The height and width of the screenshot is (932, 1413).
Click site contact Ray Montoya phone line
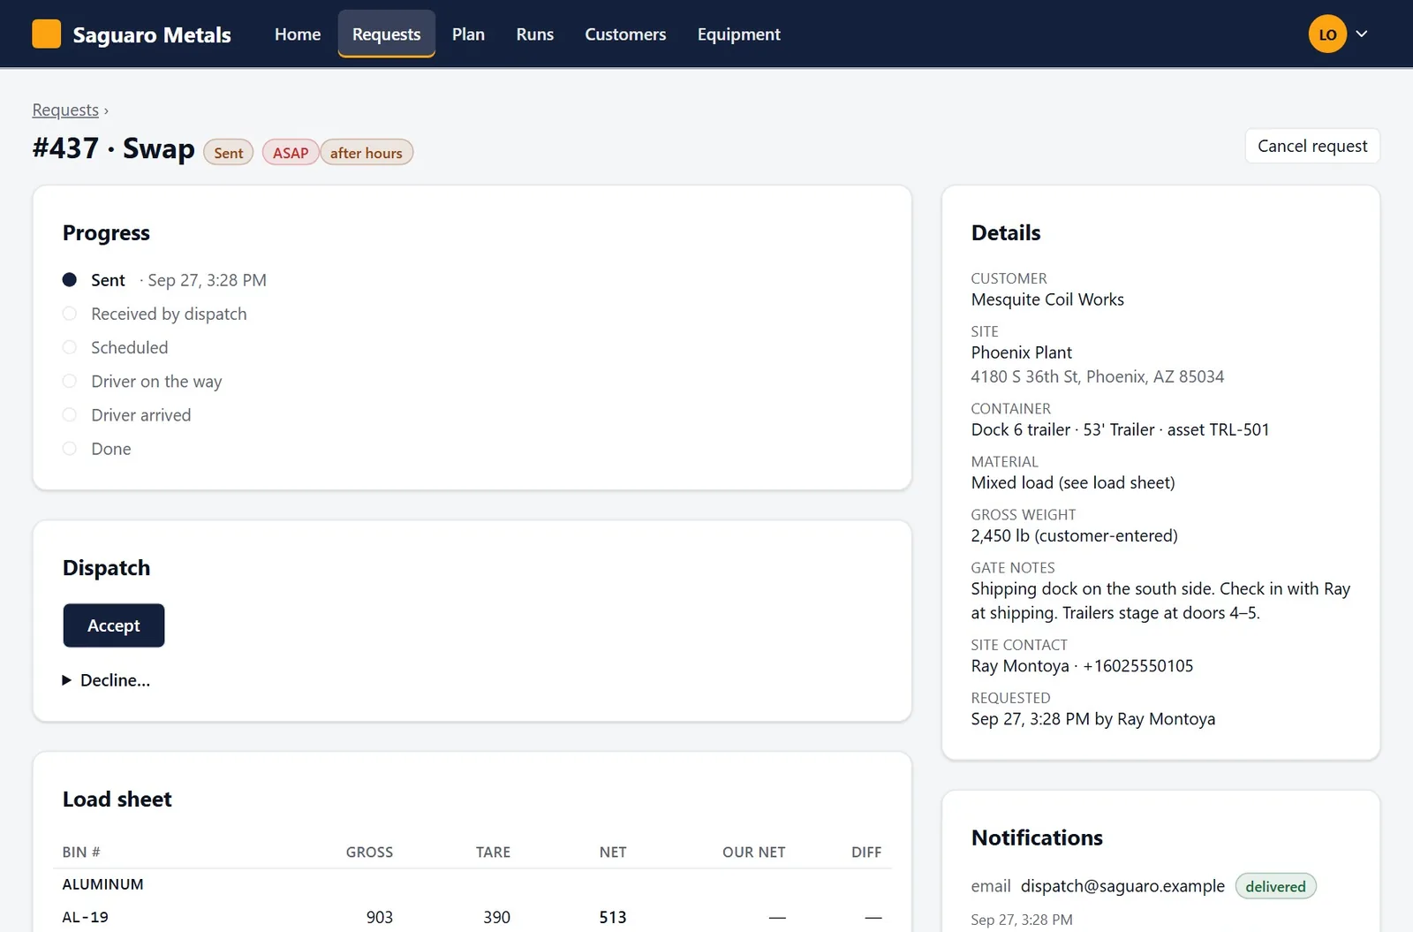(x=1082, y=666)
